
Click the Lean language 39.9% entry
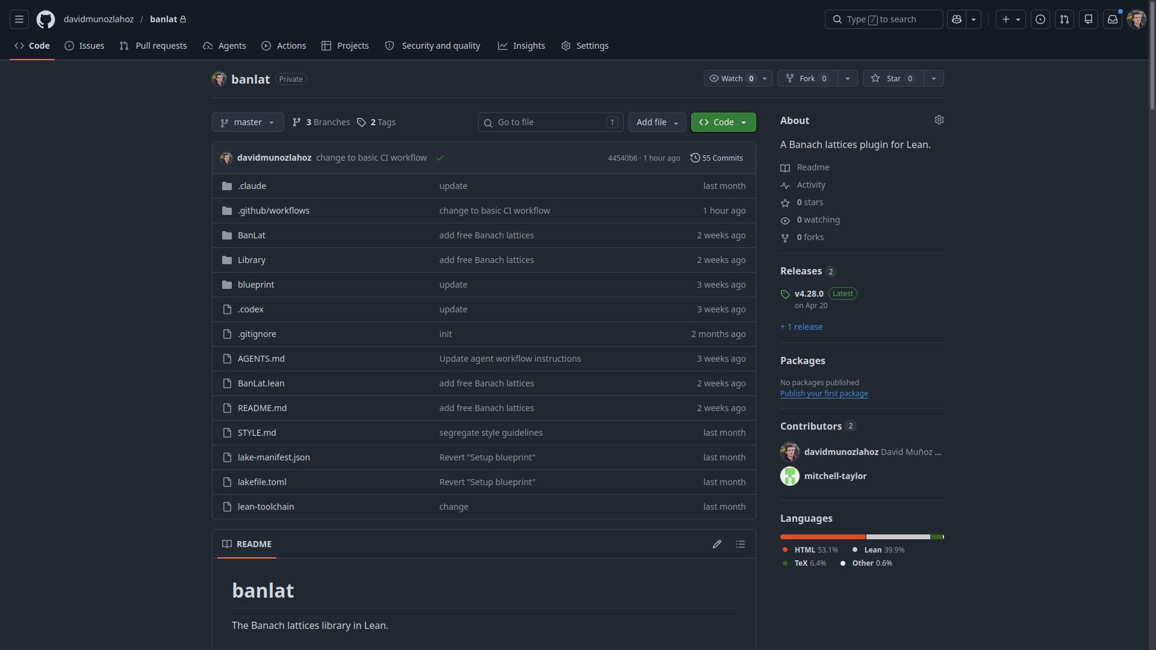click(x=878, y=550)
